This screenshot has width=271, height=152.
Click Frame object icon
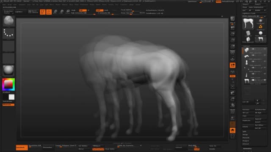tap(232, 87)
